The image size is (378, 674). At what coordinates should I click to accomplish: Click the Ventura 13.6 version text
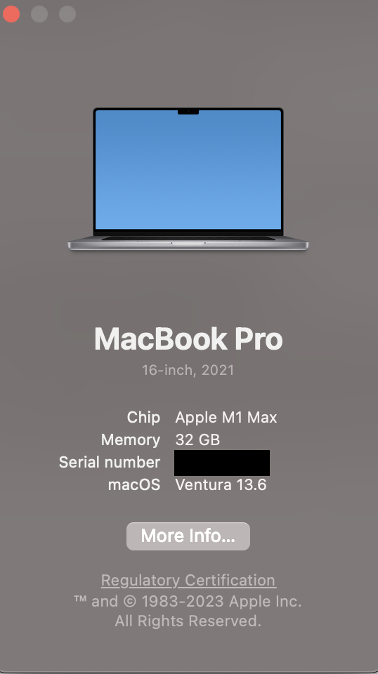(221, 485)
